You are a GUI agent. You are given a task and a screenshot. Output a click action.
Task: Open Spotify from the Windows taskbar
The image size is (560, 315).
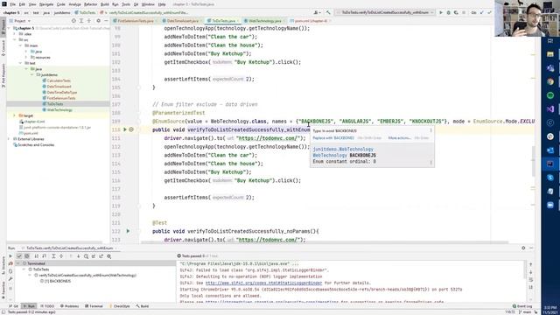point(550,95)
